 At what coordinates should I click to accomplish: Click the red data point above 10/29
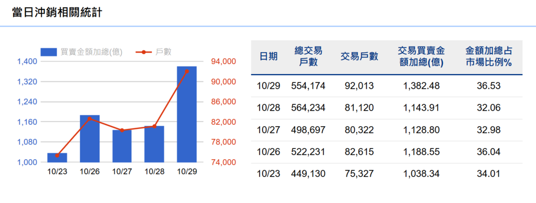(x=187, y=71)
